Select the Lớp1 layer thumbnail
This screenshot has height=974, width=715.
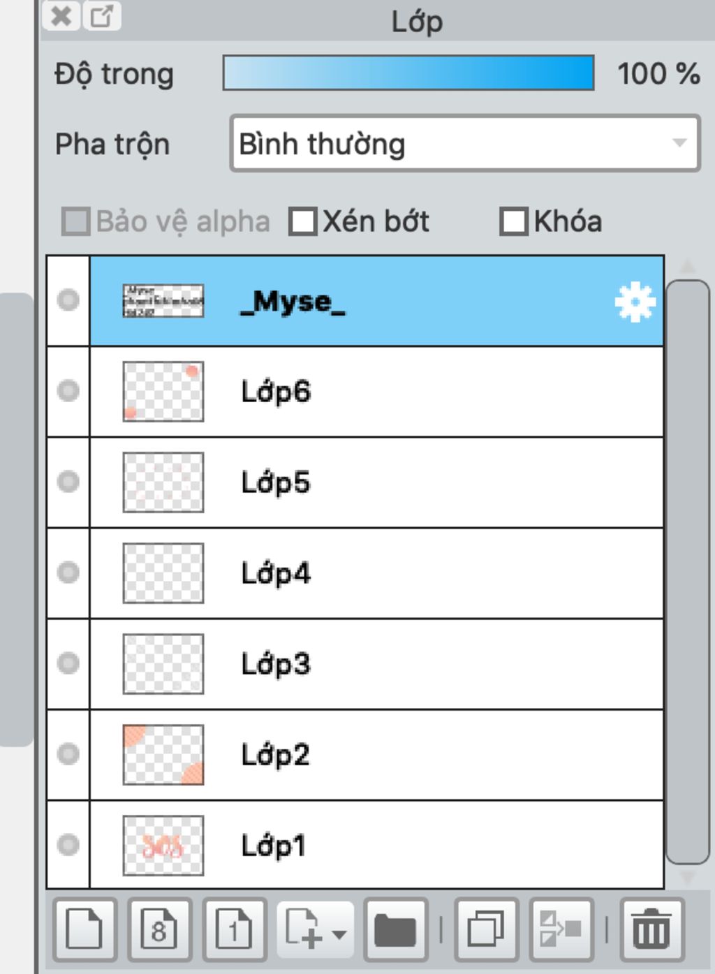click(x=163, y=846)
